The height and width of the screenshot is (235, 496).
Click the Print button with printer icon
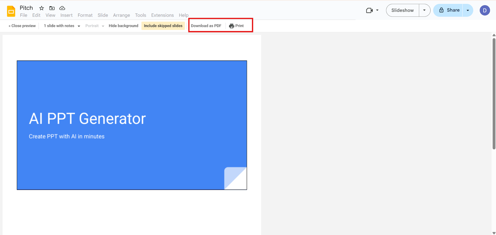point(237,26)
